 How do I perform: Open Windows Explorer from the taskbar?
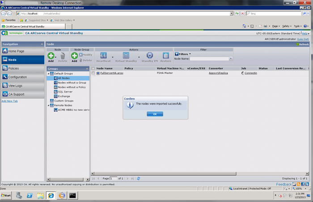(x=40, y=196)
